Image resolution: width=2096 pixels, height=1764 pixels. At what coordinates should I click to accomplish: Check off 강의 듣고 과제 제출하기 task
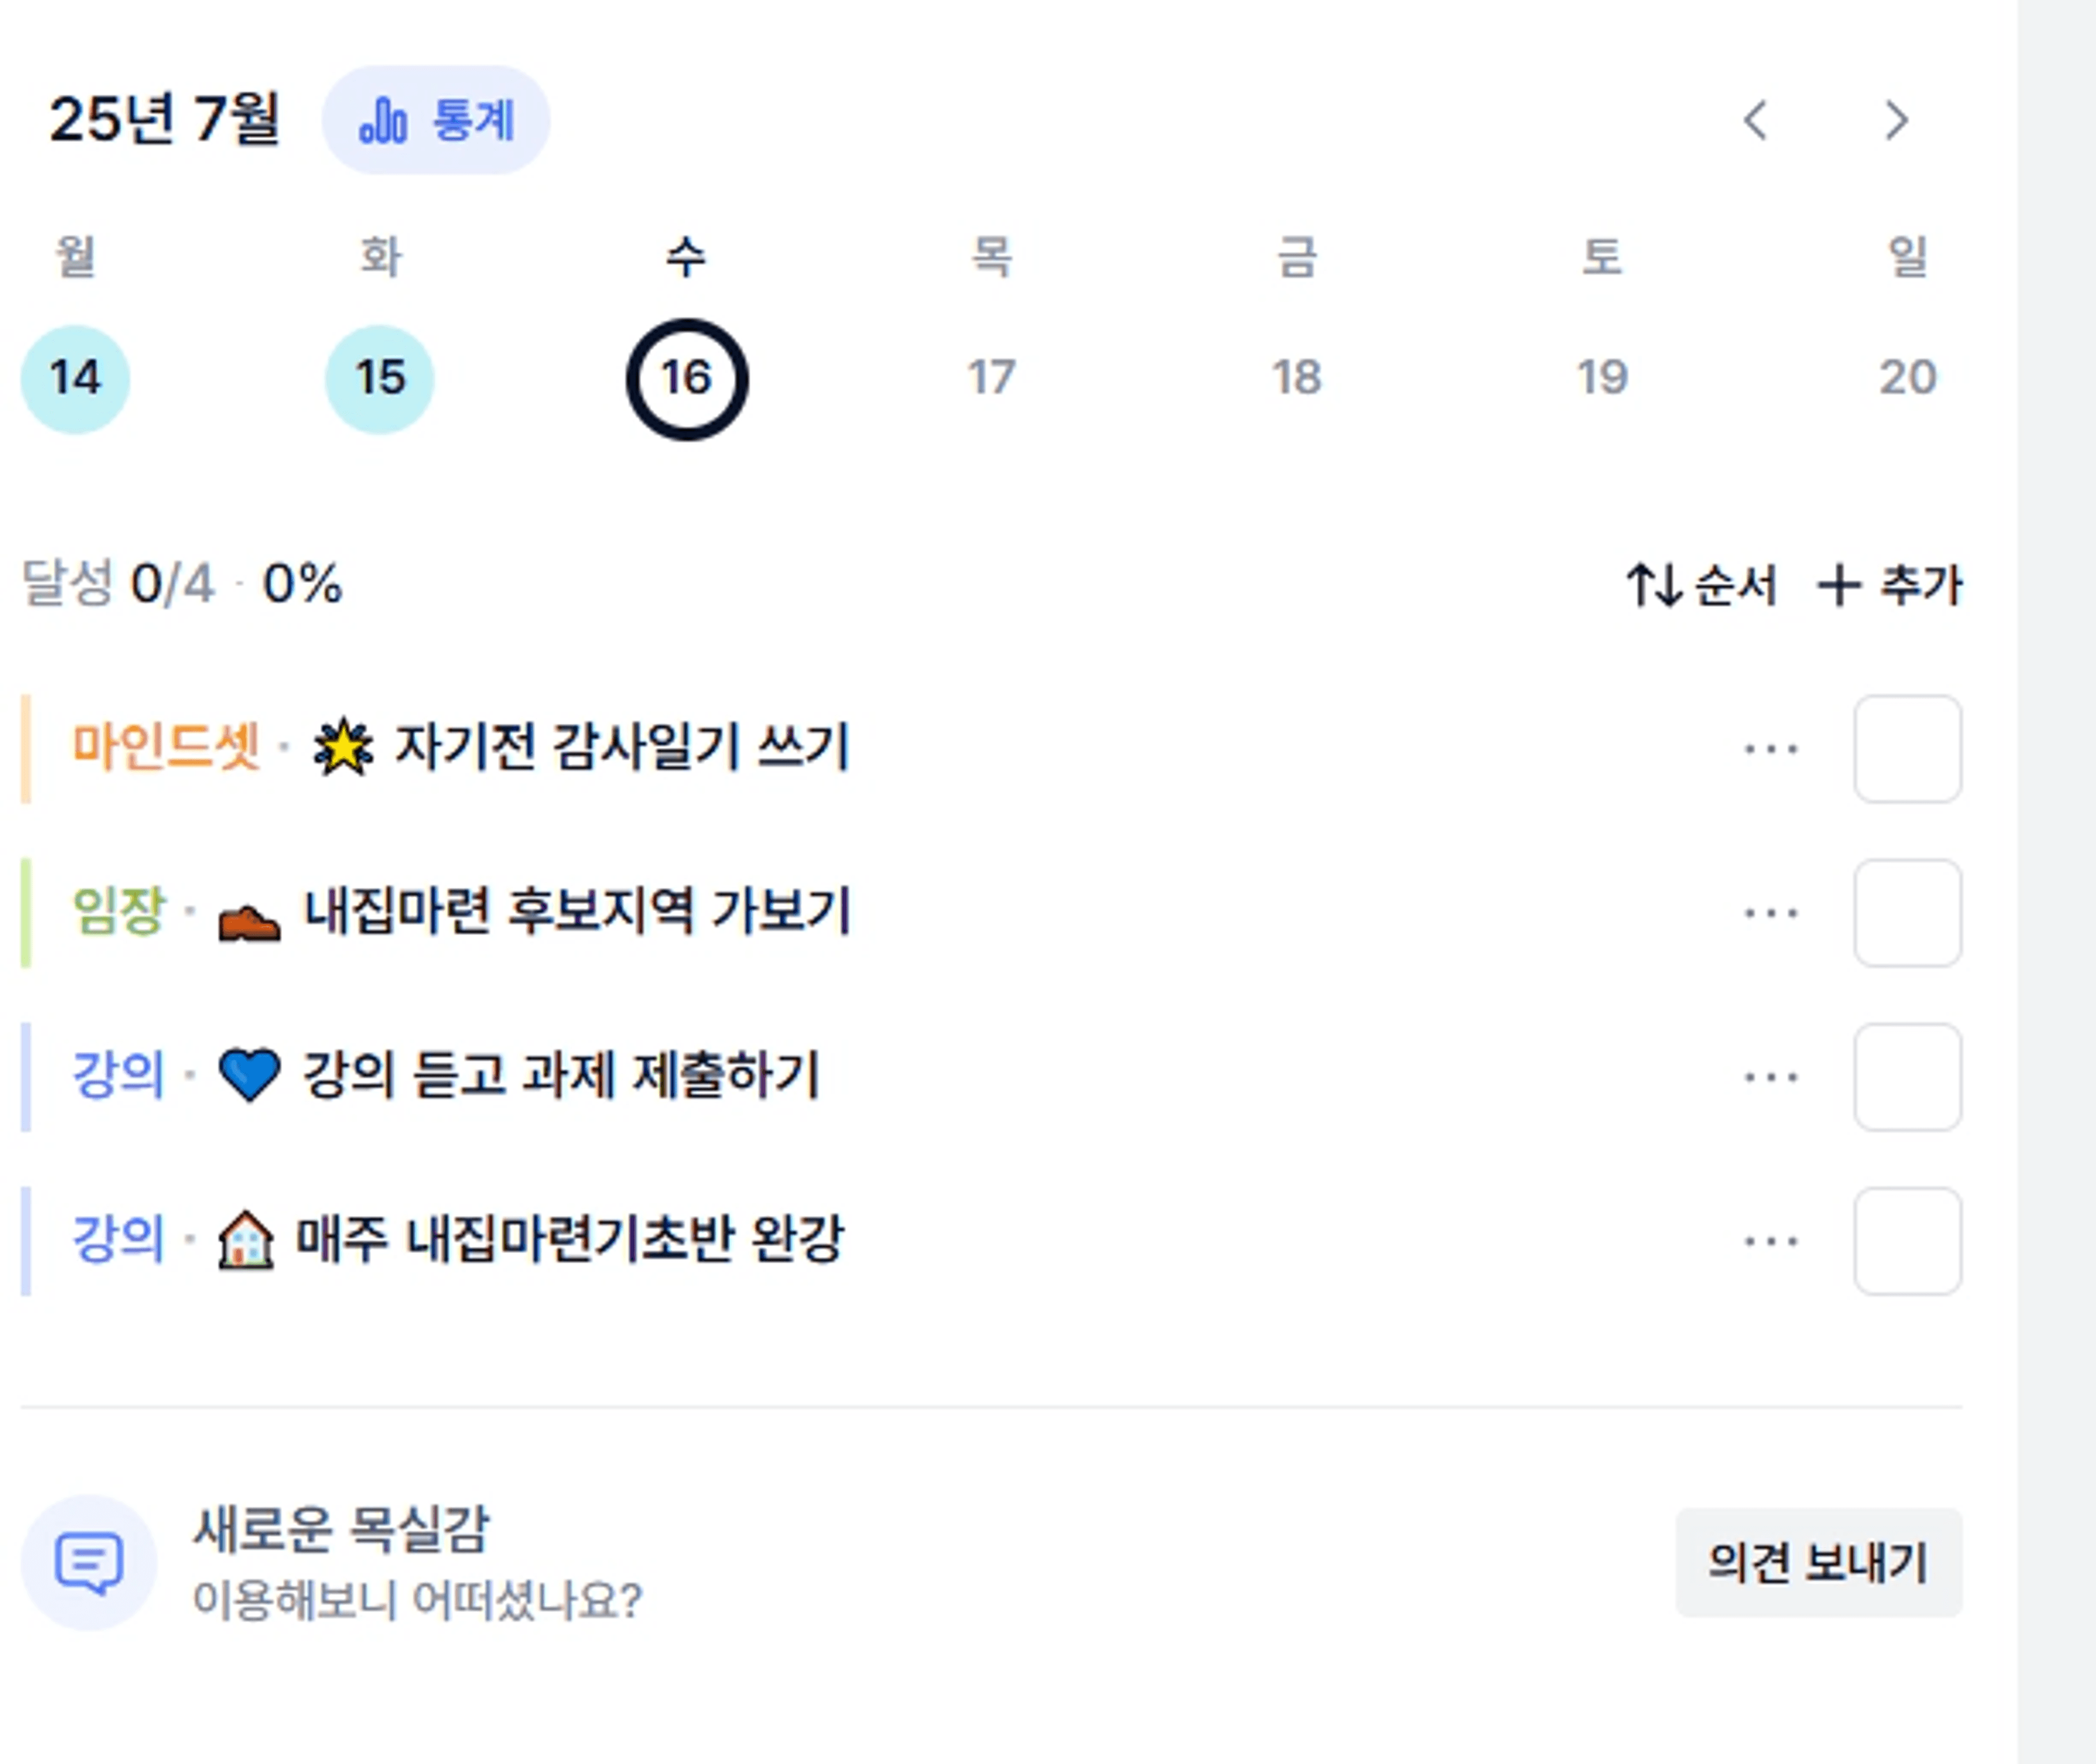(x=1907, y=1077)
